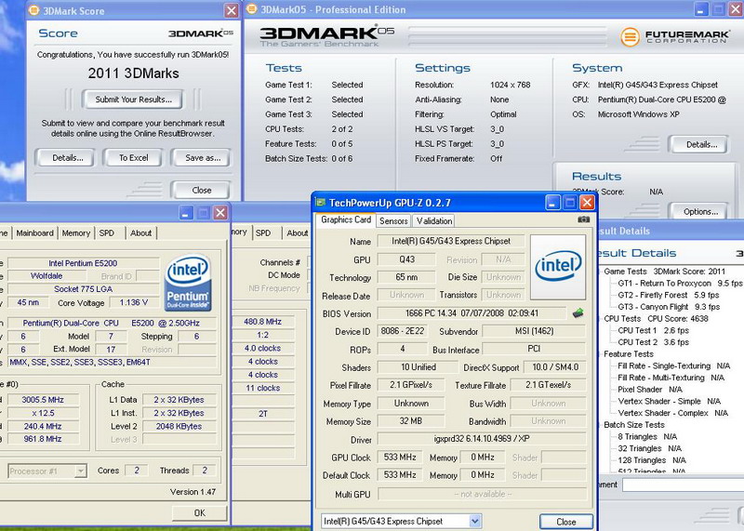
Task: Click the Close button in GPU-Z
Action: (566, 522)
